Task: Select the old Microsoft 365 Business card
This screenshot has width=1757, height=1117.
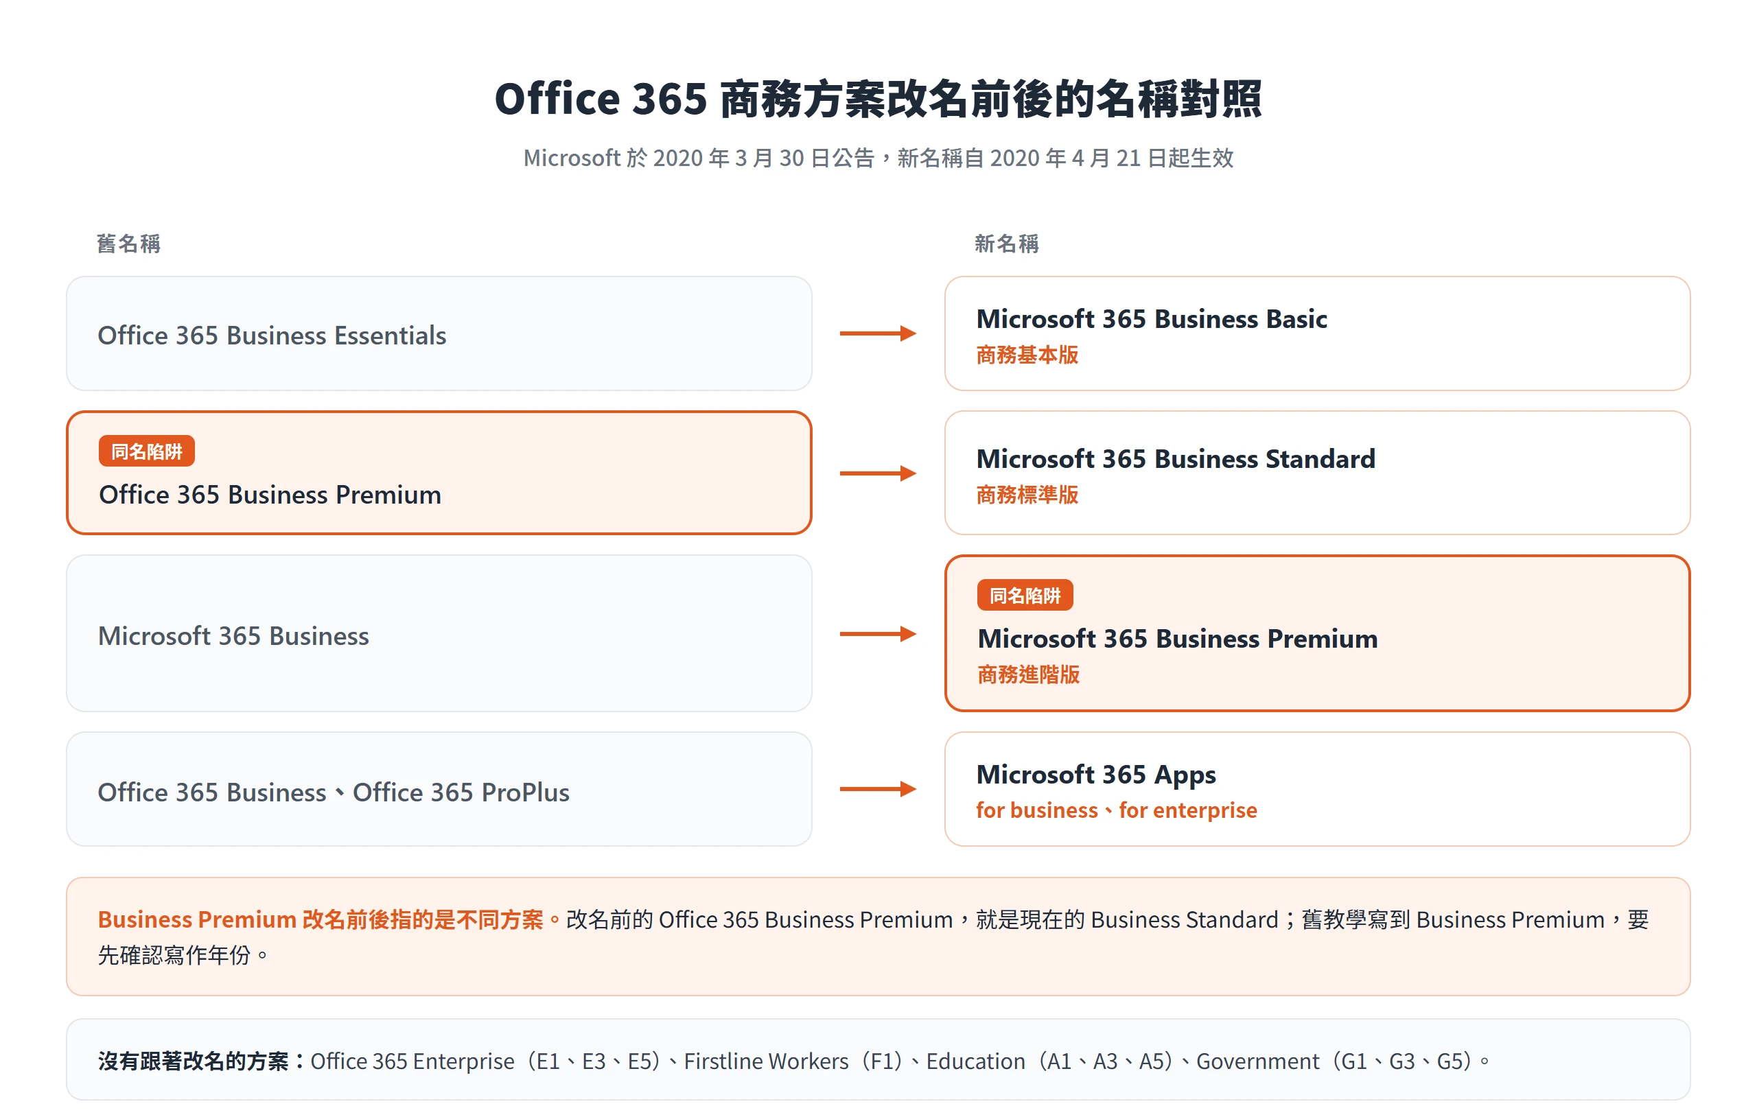Action: 439,633
